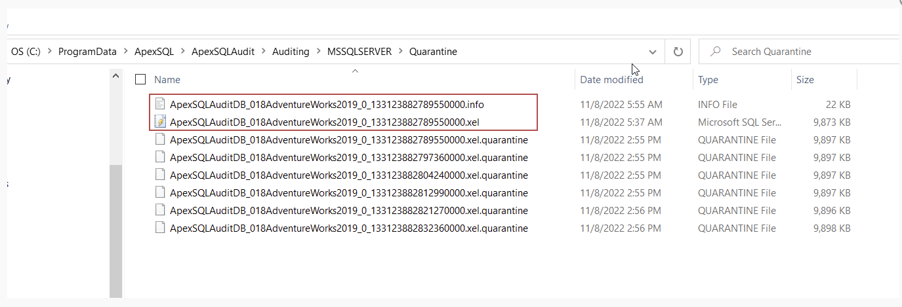Go to OS (C:) in address bar

[x=26, y=52]
